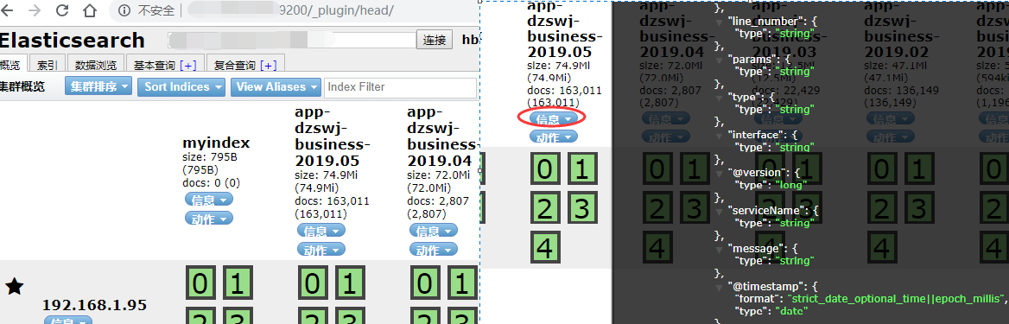1009x324 pixels.
Task: Open the 索引 tab
Action: pos(48,65)
